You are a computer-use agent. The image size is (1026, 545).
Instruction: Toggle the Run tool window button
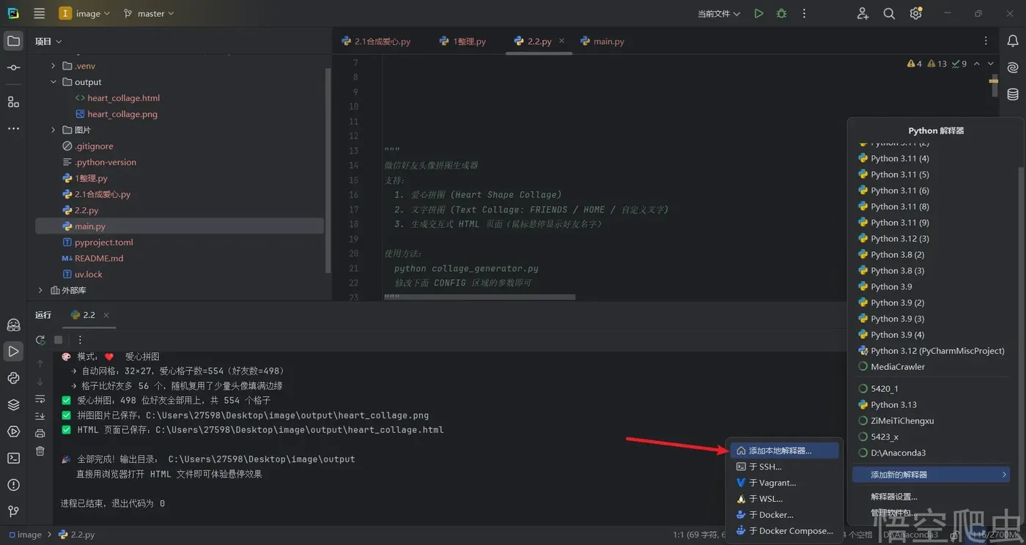click(13, 352)
